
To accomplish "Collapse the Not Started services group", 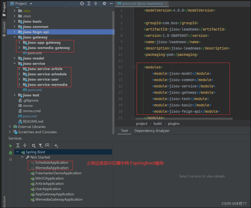I will click(x=22, y=157).
